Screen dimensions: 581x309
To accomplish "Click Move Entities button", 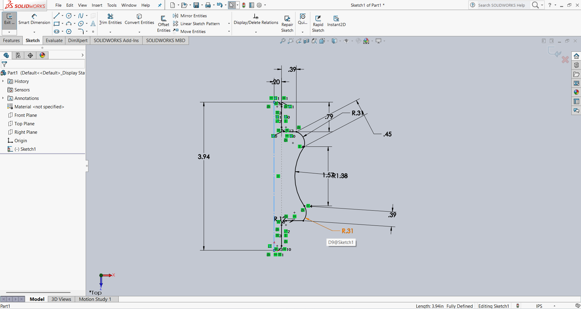I will click(x=190, y=31).
